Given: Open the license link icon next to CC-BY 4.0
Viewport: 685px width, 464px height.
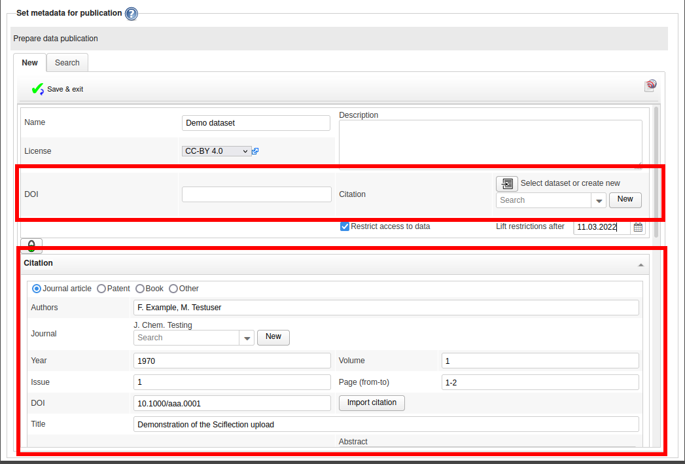Looking at the screenshot, I should pos(255,151).
